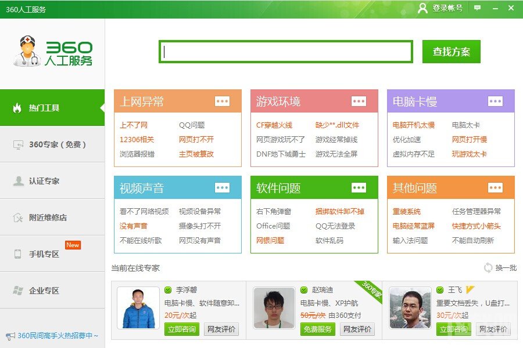Show more 电脑卡慢 issues via ellipsis
Viewport: 523px width, 348px height.
pos(495,100)
